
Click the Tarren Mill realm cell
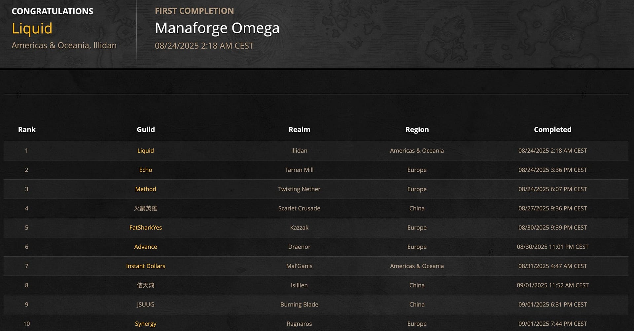tap(299, 170)
